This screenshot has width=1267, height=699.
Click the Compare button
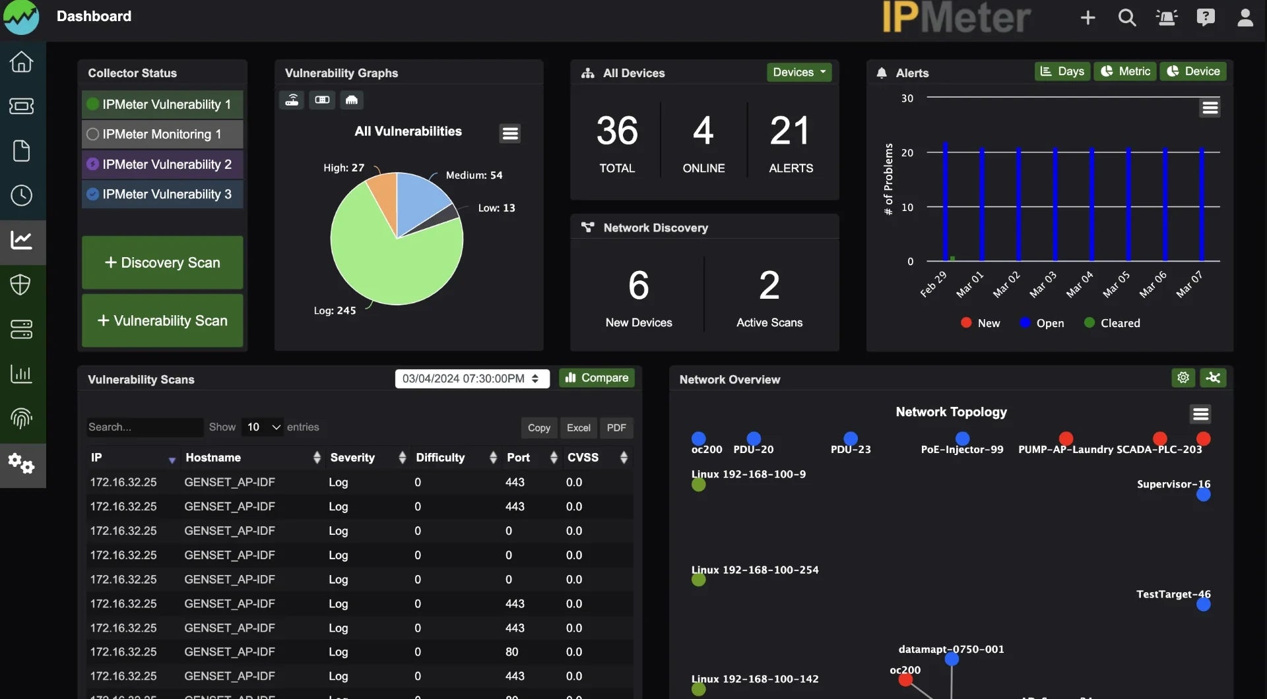[x=597, y=378]
